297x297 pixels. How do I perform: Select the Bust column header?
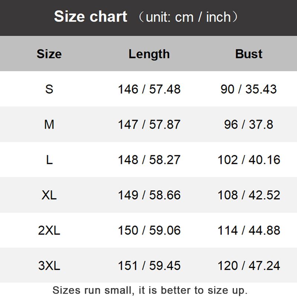(249, 54)
